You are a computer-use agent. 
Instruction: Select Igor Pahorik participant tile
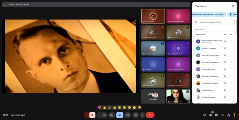click(x=153, y=64)
